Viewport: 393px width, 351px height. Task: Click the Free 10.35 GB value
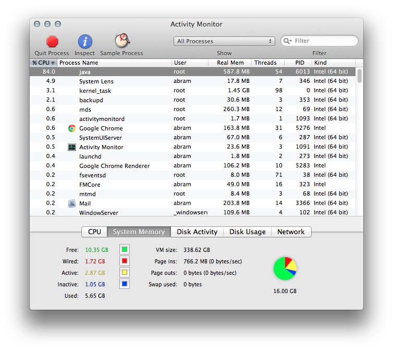97,250
